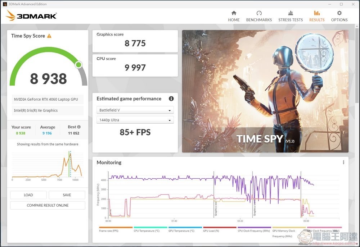The image size is (360, 247).
Task: Open the OPTIONS tab
Action: pyautogui.click(x=339, y=16)
